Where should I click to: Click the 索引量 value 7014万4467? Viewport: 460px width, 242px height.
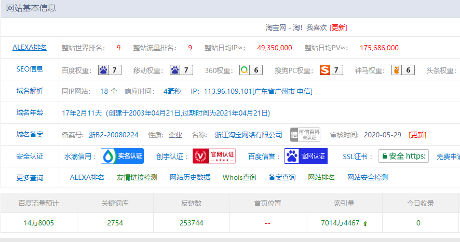tap(341, 223)
